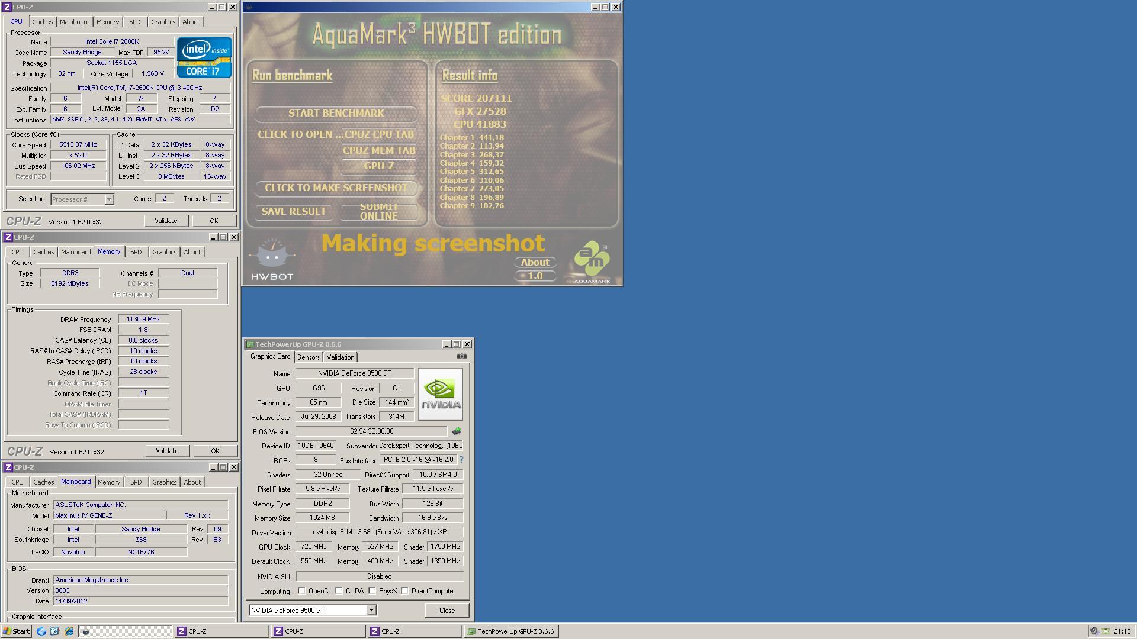Switch to Caches tab in top CPU-Z window
Image resolution: width=1137 pixels, height=639 pixels.
tap(42, 22)
